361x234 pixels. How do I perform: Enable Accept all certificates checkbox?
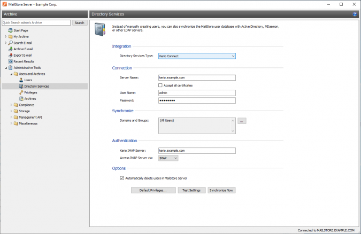coord(160,85)
